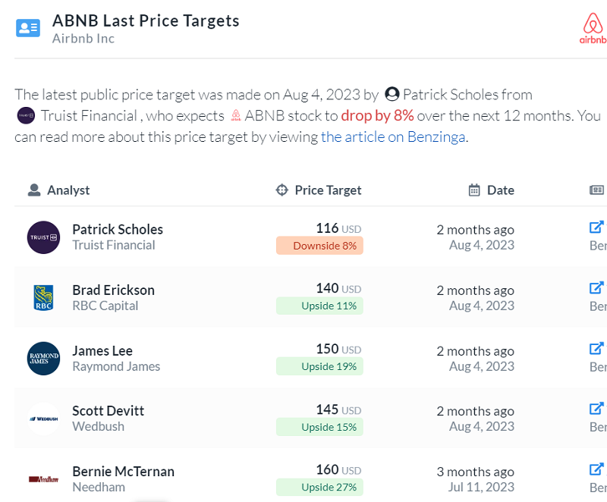Click Patrick Scholes name in paragraph
607x502 pixels.
point(466,95)
